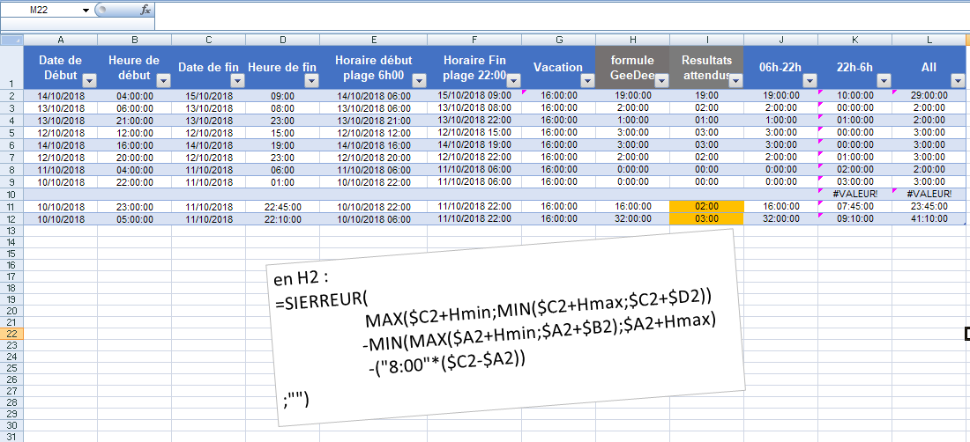Select column E header

point(374,40)
